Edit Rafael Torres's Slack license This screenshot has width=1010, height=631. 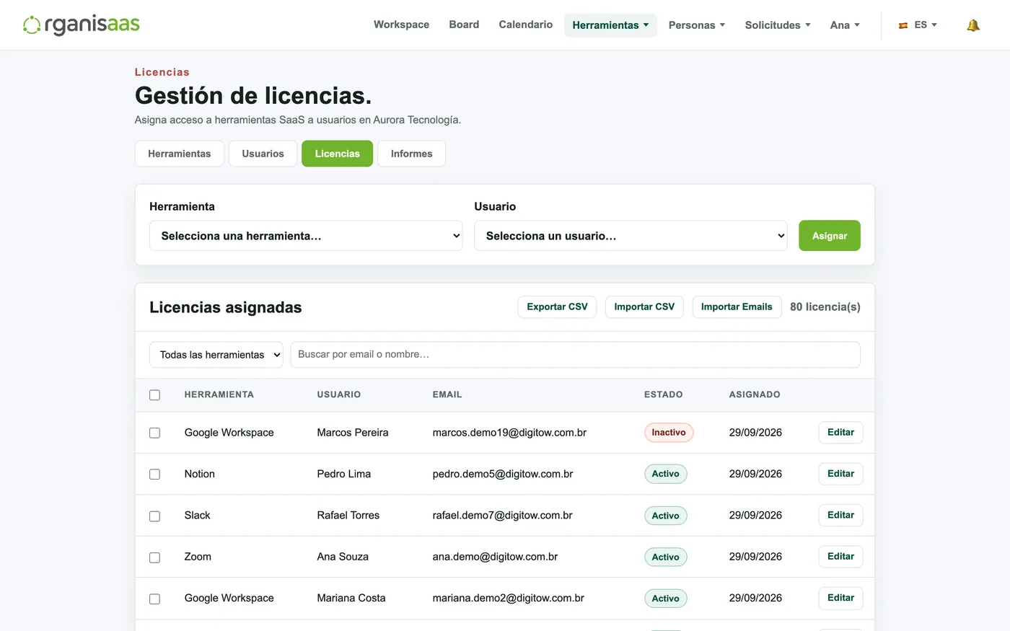point(840,516)
